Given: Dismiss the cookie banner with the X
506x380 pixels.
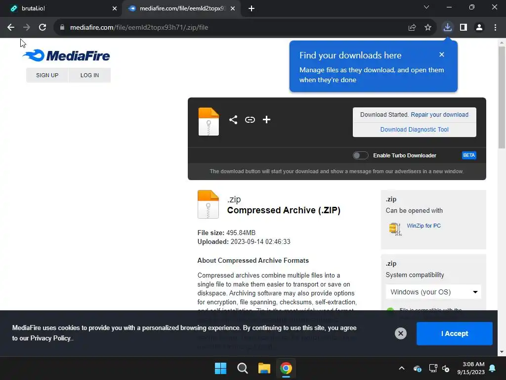Looking at the screenshot, I should pos(400,333).
